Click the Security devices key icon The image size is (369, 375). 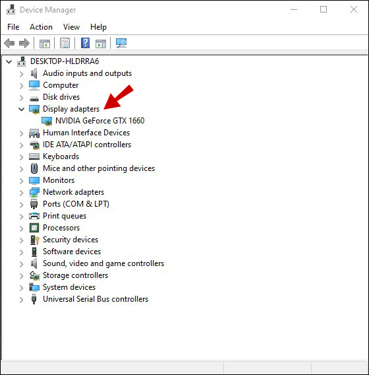[x=35, y=240]
